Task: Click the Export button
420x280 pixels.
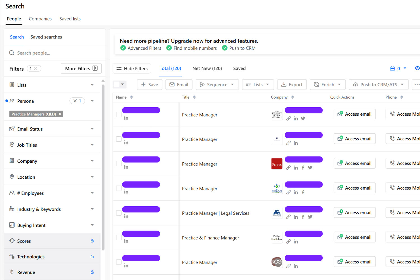Action: (x=292, y=84)
